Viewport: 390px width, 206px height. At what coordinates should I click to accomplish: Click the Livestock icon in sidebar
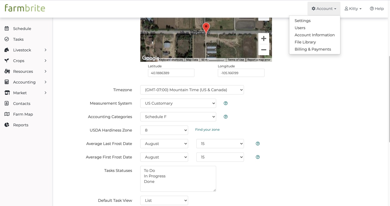coord(7,50)
